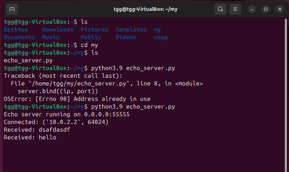This screenshot has width=289, height=172.
Task: Click the Received: hello output line
Action: tap(30, 137)
